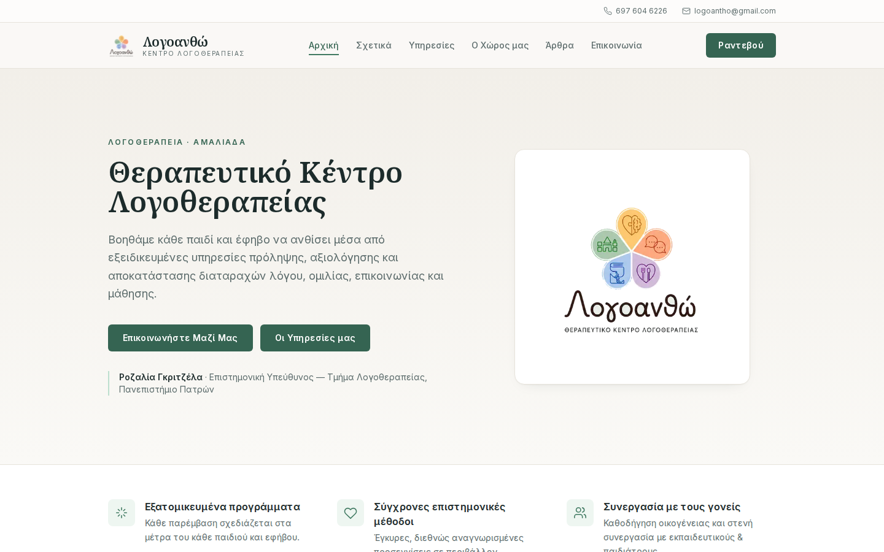This screenshot has width=884, height=552.
Task: Click the Εξατομικευμένα προγράμματα title
Action: coord(222,507)
